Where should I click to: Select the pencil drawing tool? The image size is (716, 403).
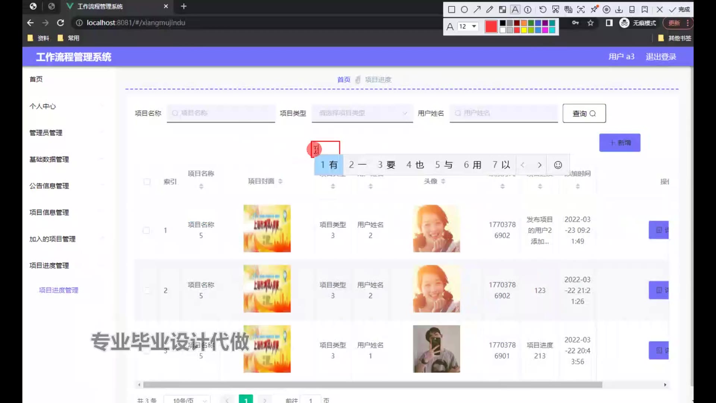(490, 10)
